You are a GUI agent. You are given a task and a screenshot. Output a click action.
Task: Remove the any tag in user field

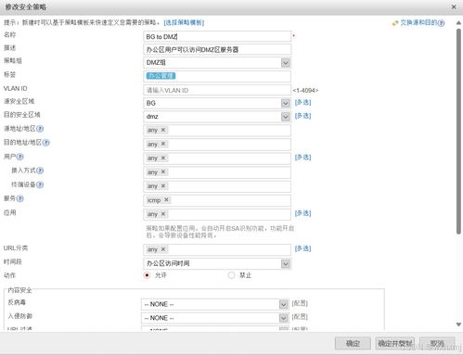tap(163, 158)
